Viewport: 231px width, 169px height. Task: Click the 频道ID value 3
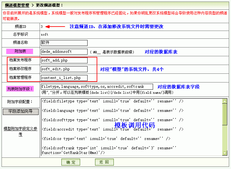(42, 27)
